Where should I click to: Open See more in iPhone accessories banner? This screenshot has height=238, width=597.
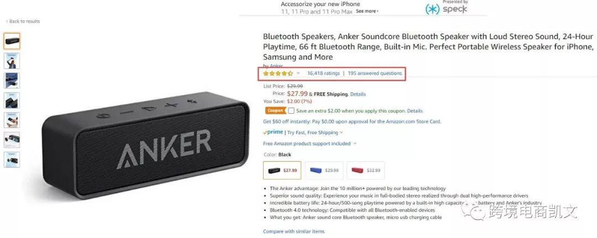[x=367, y=12]
